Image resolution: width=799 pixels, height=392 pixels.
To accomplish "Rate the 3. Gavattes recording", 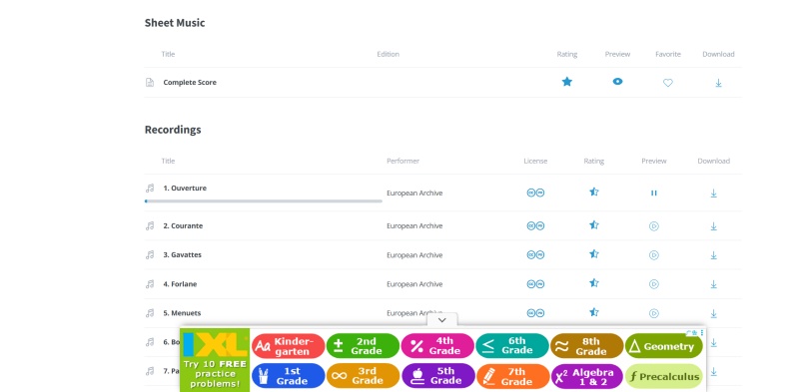I will click(x=593, y=253).
